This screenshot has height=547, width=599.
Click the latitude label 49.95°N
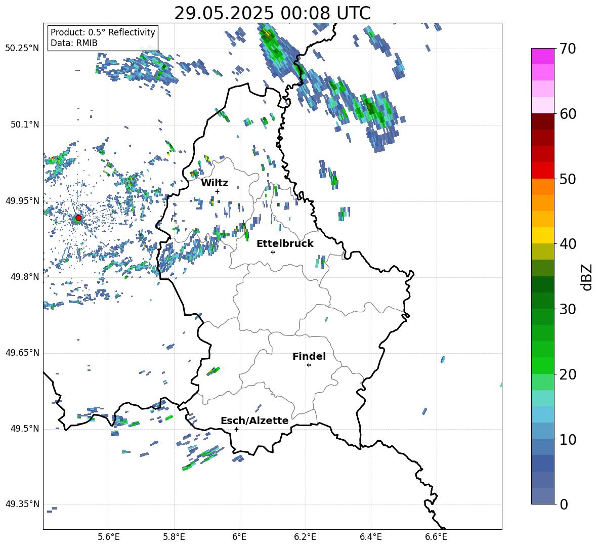[22, 201]
